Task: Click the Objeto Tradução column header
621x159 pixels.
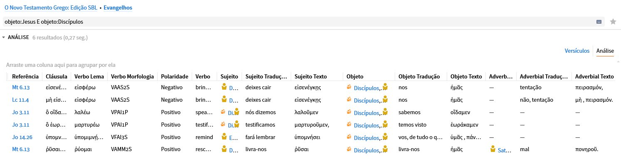Action: coord(419,76)
